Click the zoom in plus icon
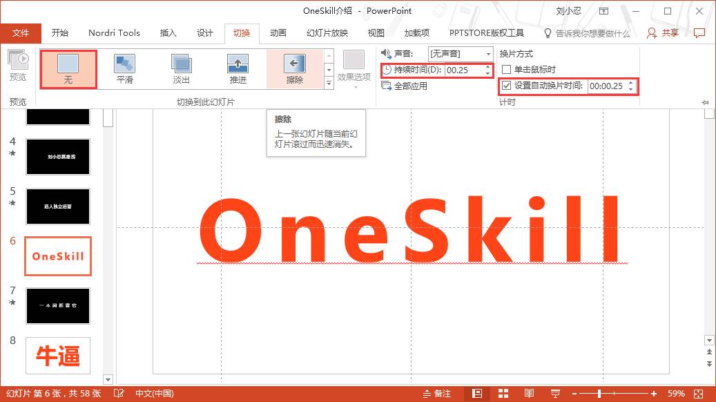 (654, 393)
